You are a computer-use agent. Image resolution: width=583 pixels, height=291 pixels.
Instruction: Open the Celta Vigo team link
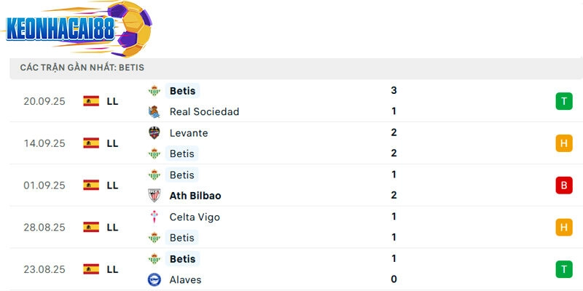[x=195, y=217]
